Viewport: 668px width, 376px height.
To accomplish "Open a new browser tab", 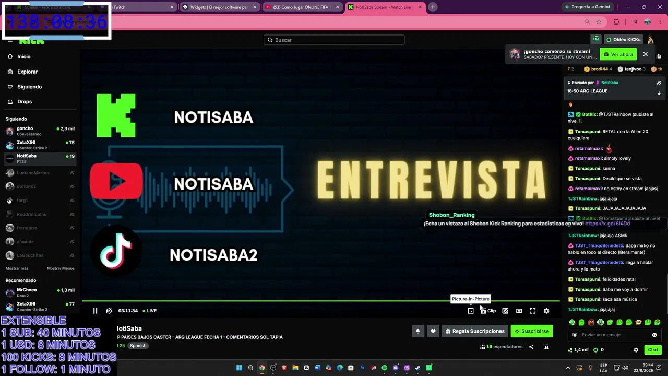I will tap(433, 7).
